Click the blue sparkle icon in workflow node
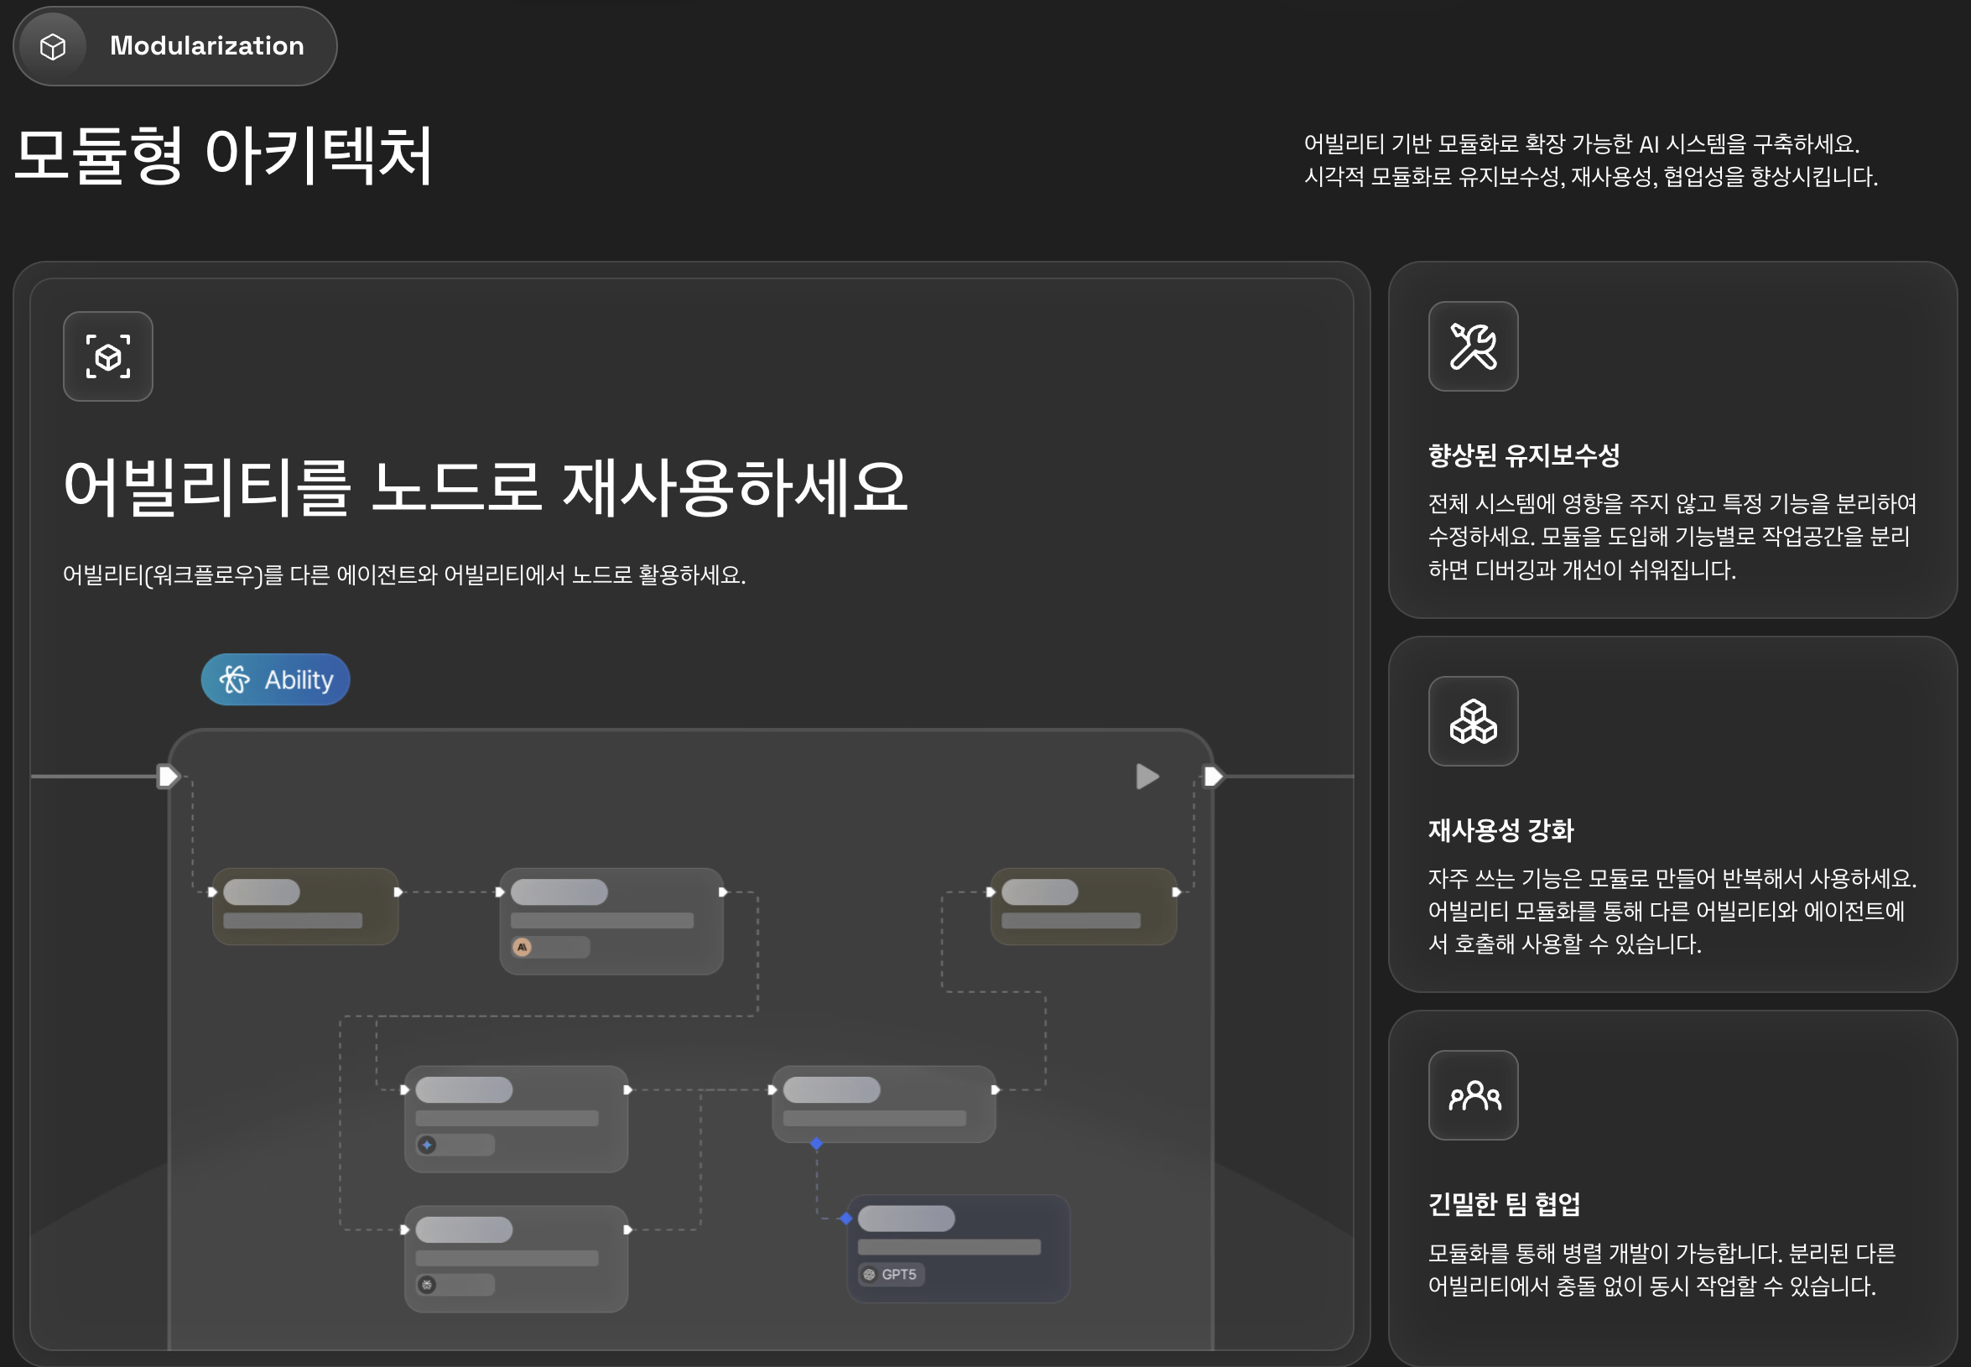The height and width of the screenshot is (1367, 1971). coord(427,1145)
